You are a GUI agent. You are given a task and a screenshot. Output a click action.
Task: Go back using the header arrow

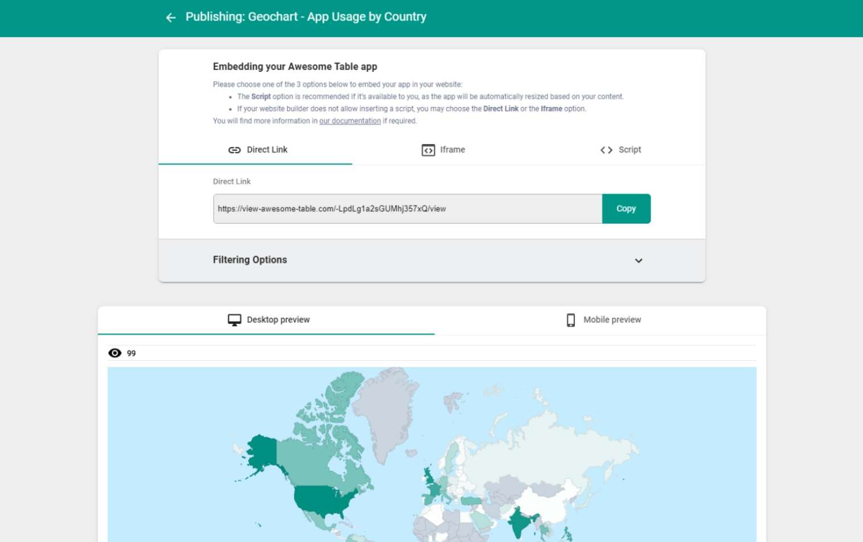pos(171,18)
